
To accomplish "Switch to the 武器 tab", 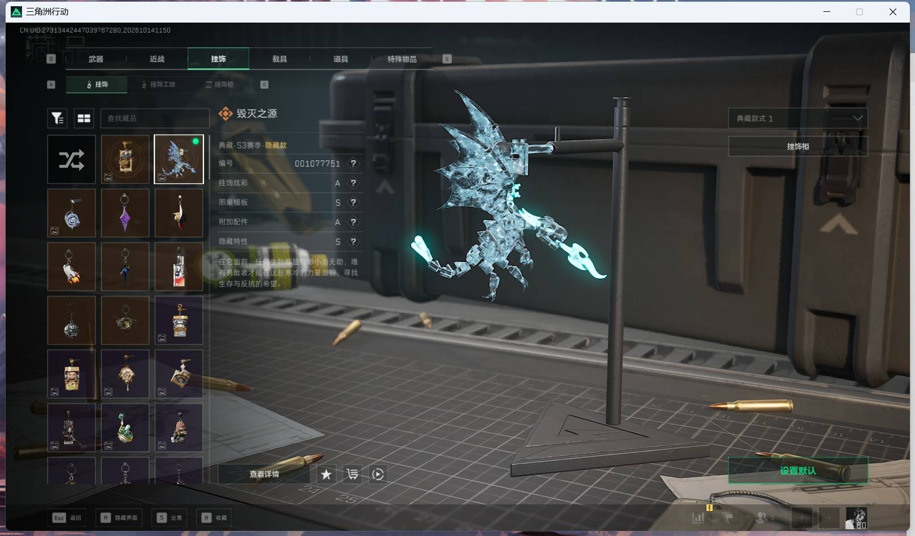I will pyautogui.click(x=96, y=59).
